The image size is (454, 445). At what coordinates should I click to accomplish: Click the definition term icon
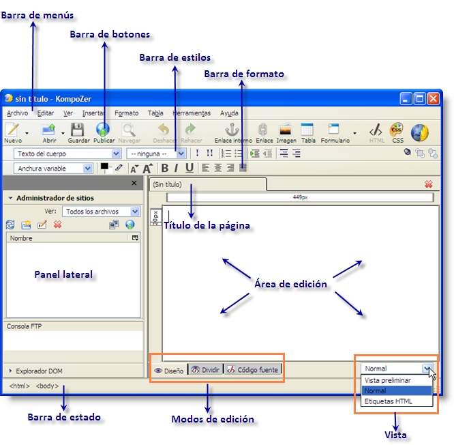(x=284, y=153)
